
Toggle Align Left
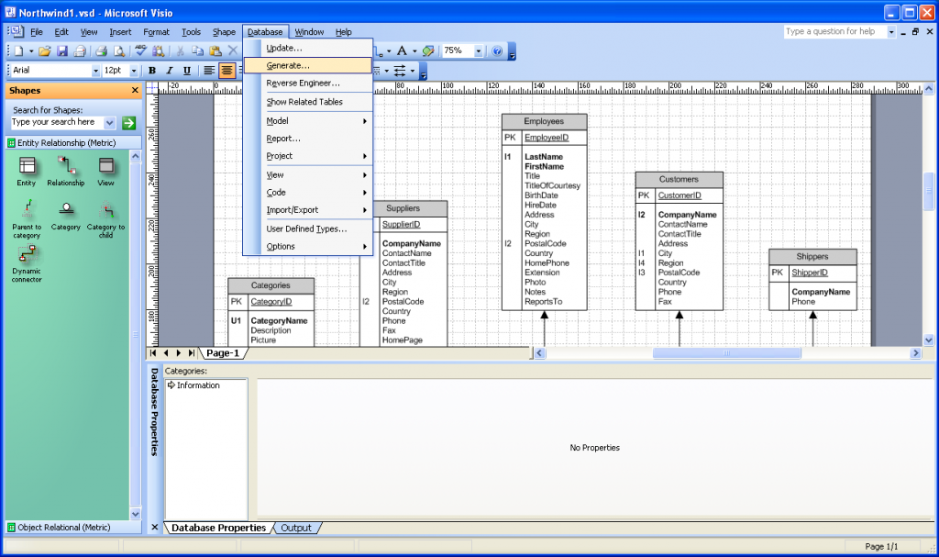[x=209, y=71]
